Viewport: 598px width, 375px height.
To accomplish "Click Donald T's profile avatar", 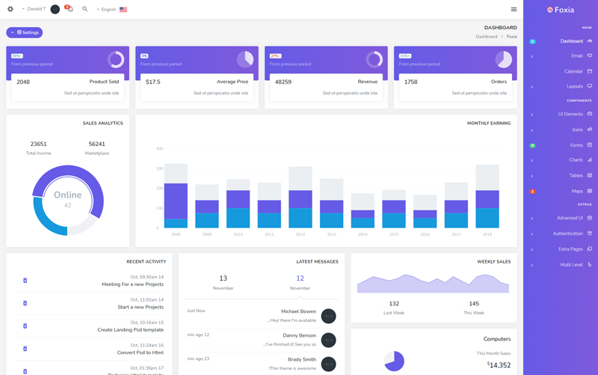I will click(55, 10).
